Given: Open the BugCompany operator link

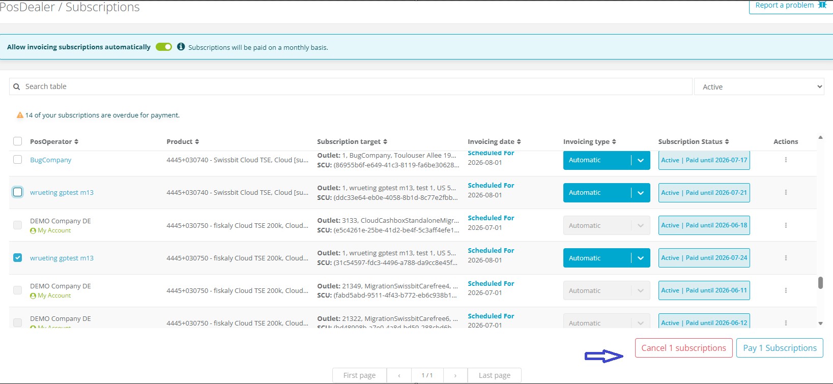Looking at the screenshot, I should click(50, 160).
